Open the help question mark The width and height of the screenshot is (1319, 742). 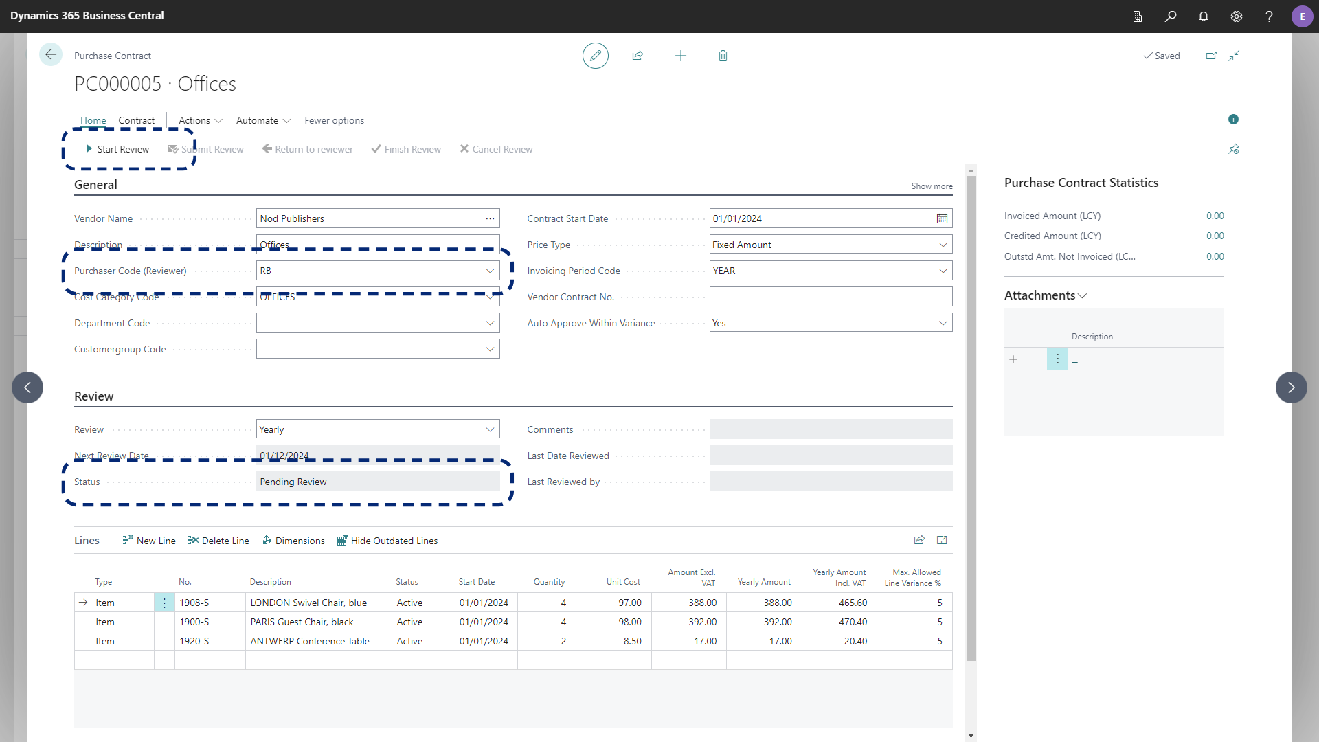[1270, 16]
